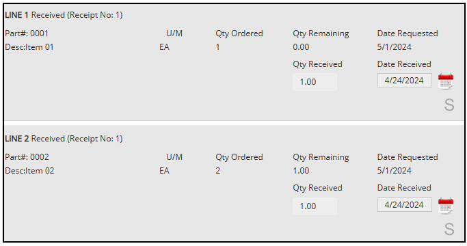The height and width of the screenshot is (246, 467).
Task: Click the S icon on Line 1
Action: point(449,105)
